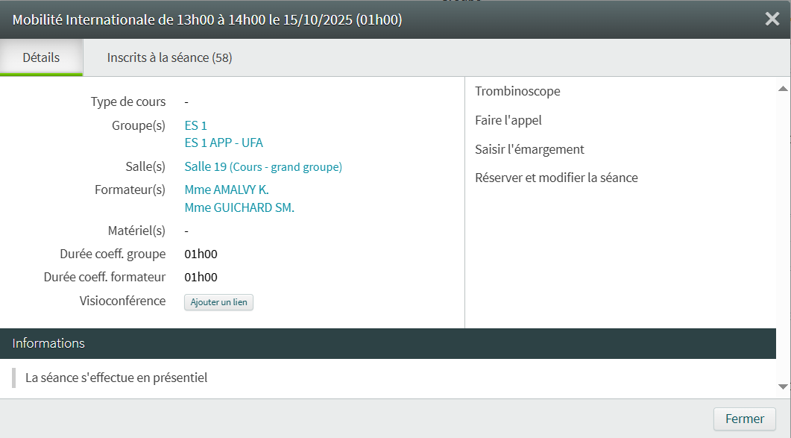This screenshot has width=791, height=438.
Task: Choose Faire l'appel
Action: click(508, 120)
